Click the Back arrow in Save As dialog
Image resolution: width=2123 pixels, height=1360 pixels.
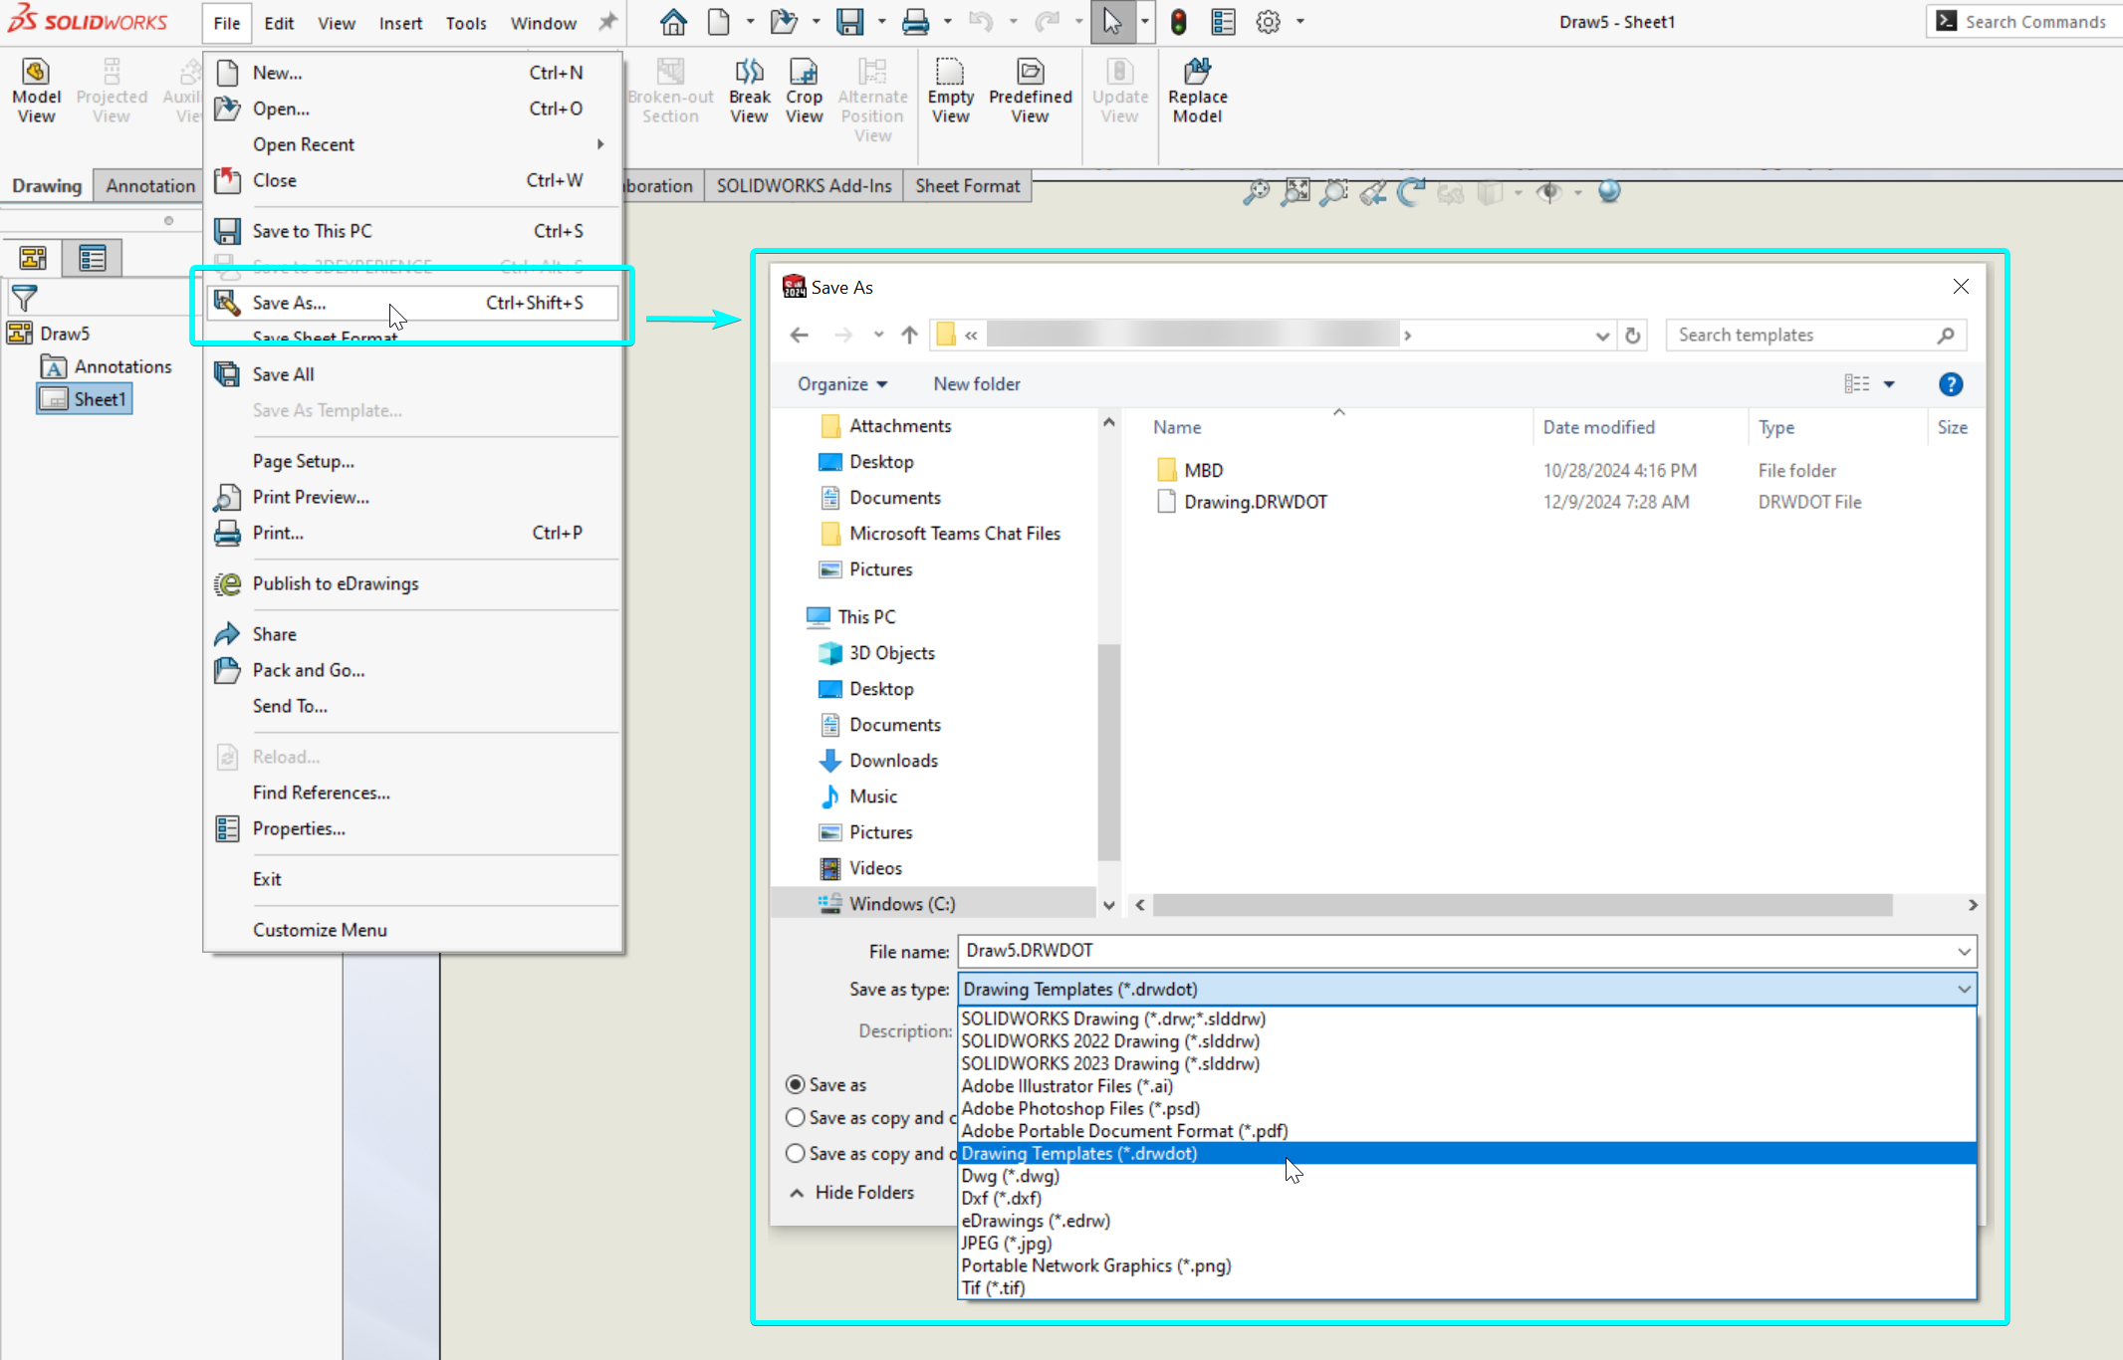point(799,336)
